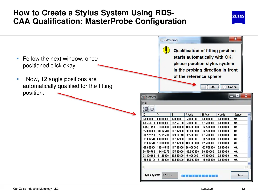Click the Status column header
The image size is (258, 193).
[238, 115]
